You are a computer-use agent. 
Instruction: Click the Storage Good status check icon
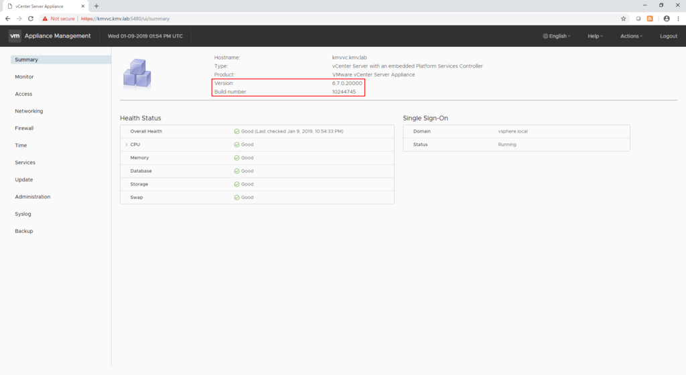tap(236, 184)
